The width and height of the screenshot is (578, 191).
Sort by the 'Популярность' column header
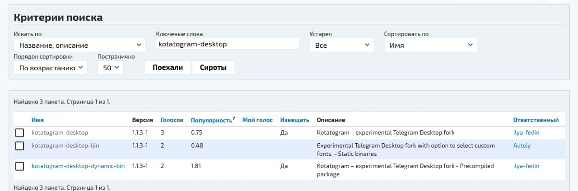211,120
